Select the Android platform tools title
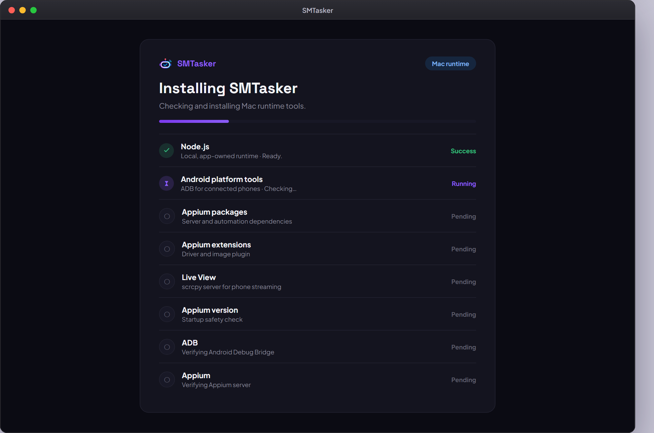 pyautogui.click(x=222, y=179)
